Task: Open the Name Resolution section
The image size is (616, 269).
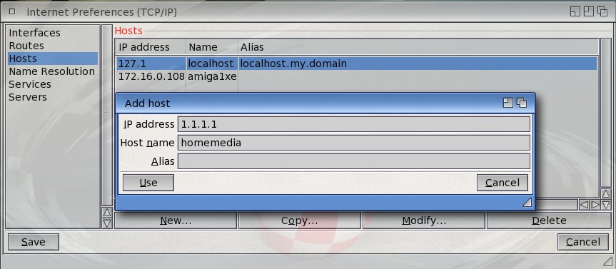Action: (x=52, y=71)
